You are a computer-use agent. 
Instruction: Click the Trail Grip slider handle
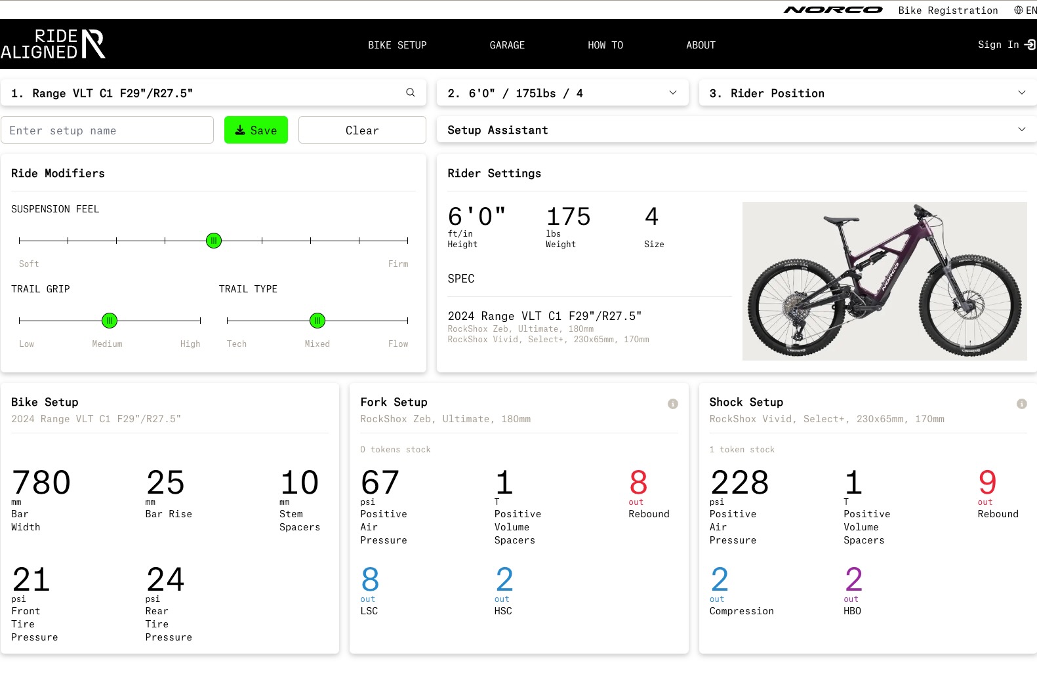[110, 321]
